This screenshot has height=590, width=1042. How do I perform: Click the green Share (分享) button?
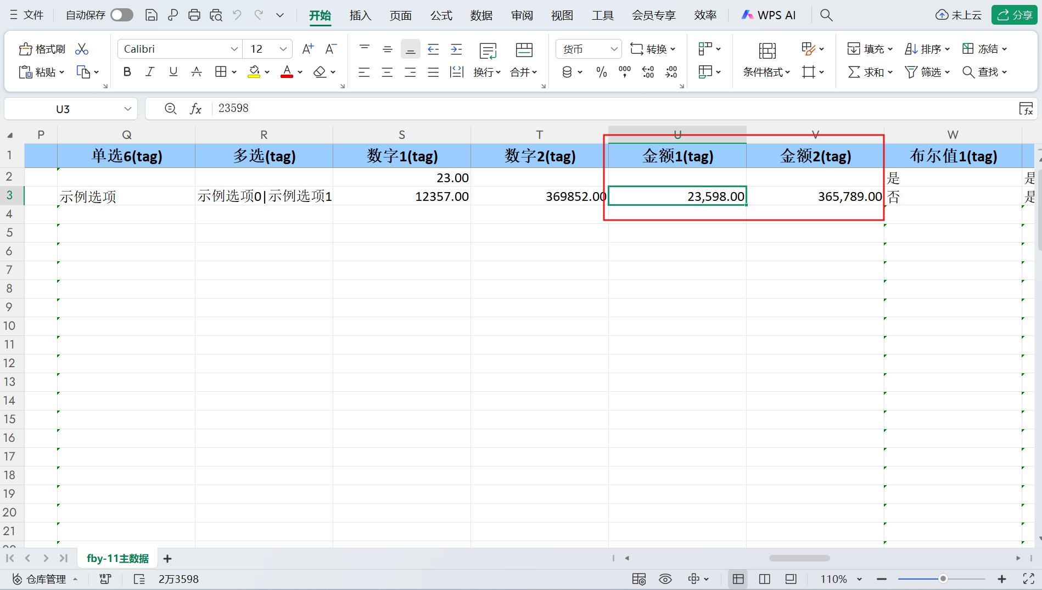click(1014, 15)
